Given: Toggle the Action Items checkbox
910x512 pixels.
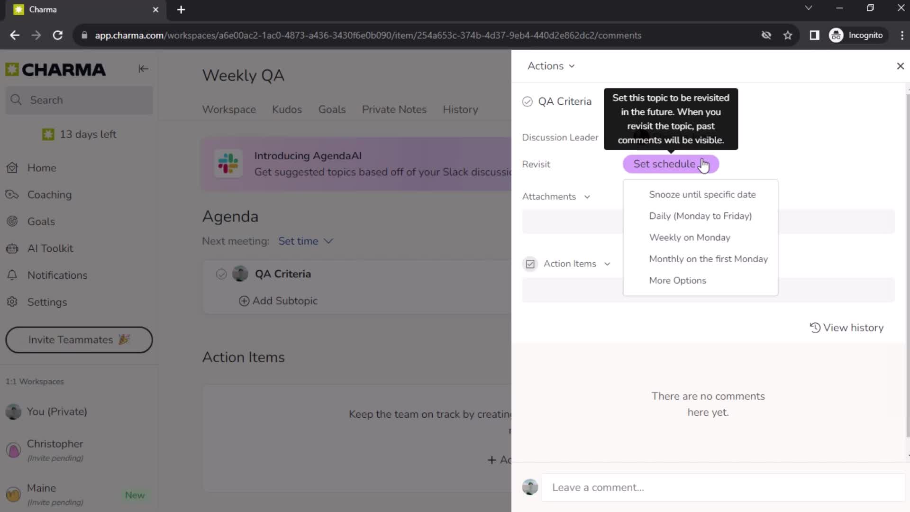Looking at the screenshot, I should point(531,263).
